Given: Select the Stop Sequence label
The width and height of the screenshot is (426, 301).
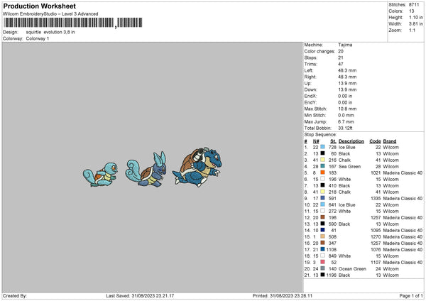Looking at the screenshot, I should point(320,134).
